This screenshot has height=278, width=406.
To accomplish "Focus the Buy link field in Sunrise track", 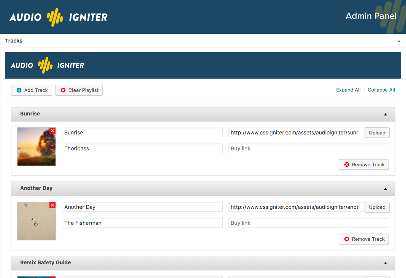I will tap(309, 148).
